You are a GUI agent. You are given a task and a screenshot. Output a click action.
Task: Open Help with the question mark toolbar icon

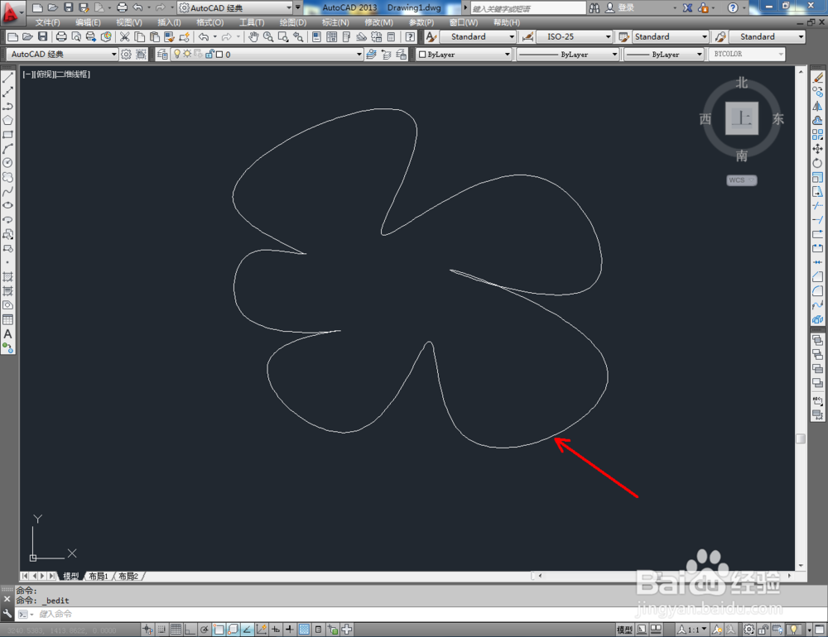(x=410, y=36)
